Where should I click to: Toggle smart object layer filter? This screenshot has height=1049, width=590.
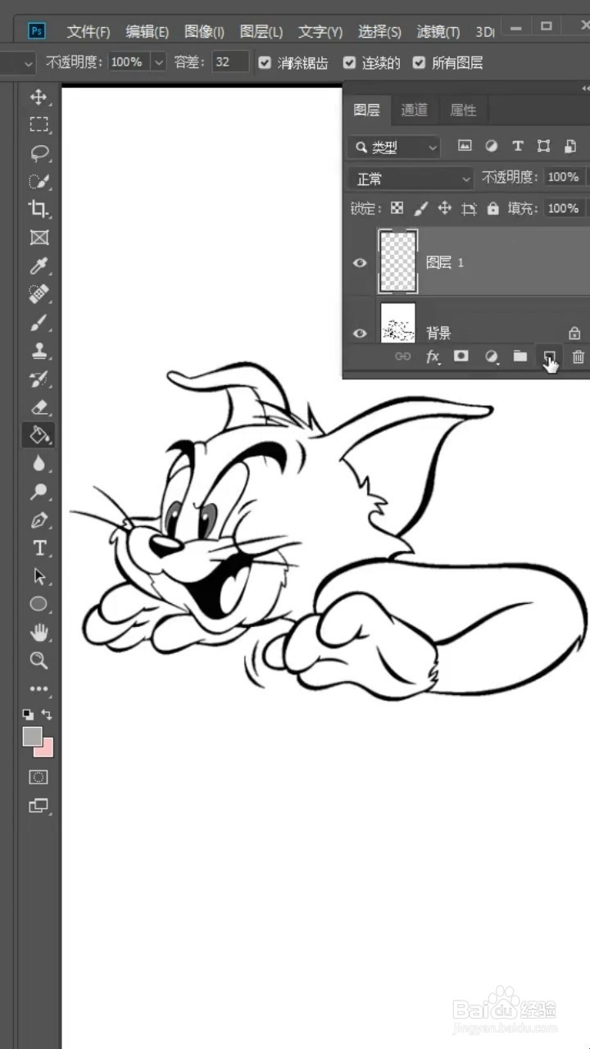pyautogui.click(x=570, y=146)
